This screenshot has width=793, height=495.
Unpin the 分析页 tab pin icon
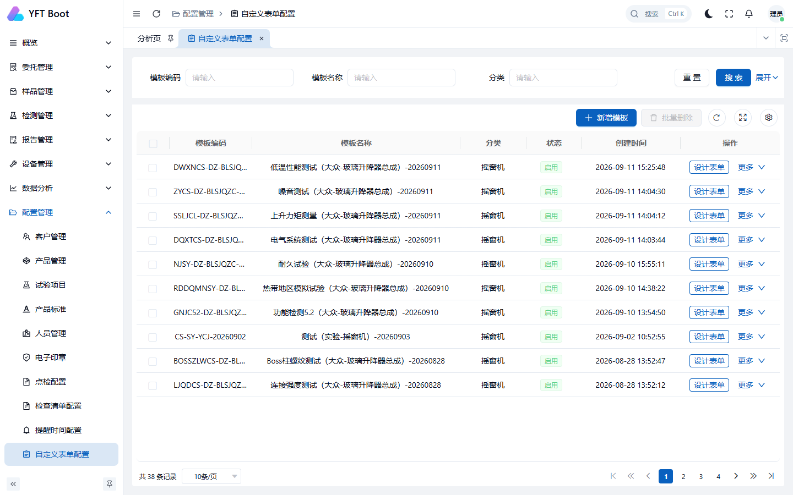point(171,38)
